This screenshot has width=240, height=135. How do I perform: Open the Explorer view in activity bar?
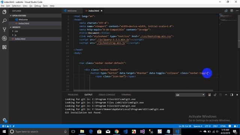pyautogui.click(x=4, y=12)
